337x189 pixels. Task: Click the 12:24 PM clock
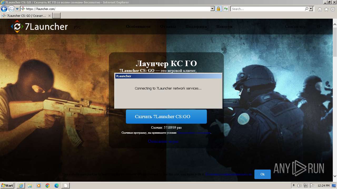pos(324,186)
